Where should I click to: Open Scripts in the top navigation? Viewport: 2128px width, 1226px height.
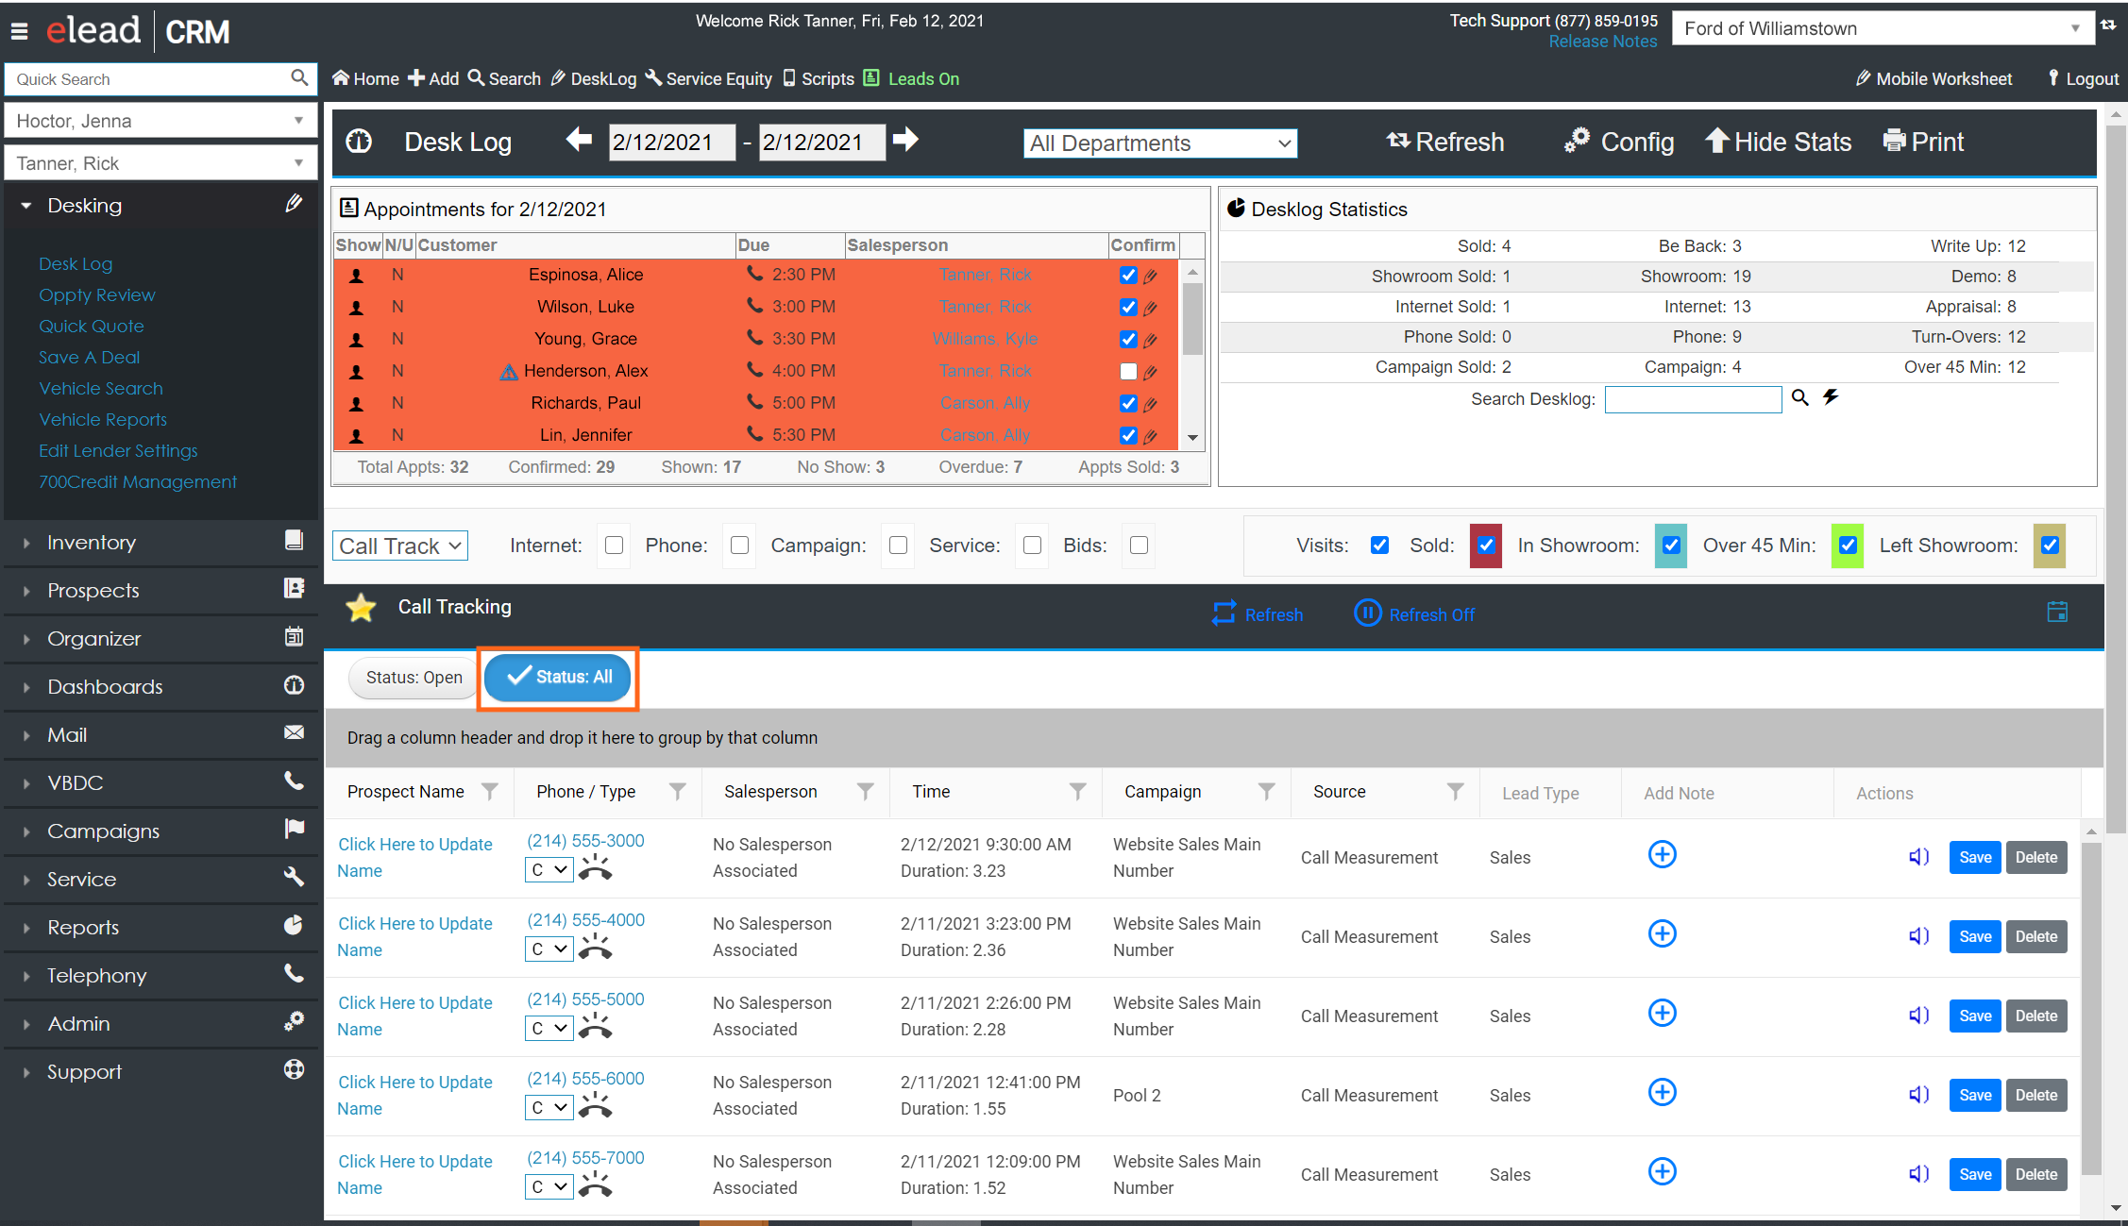pyautogui.click(x=819, y=78)
